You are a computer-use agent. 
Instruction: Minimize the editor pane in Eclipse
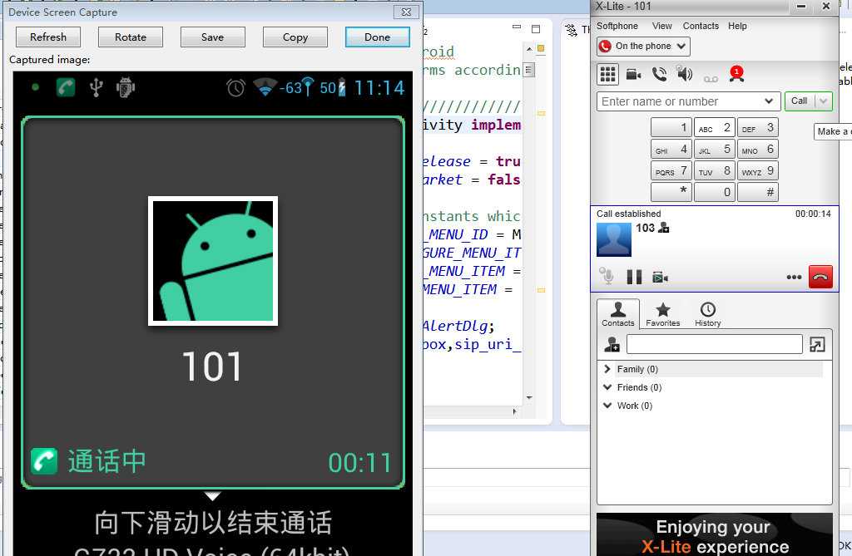click(x=517, y=27)
